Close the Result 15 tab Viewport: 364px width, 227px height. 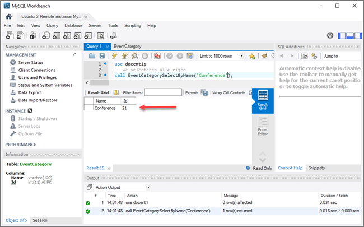point(109,168)
